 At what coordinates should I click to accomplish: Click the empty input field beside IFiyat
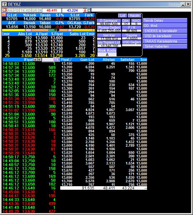[48, 60]
